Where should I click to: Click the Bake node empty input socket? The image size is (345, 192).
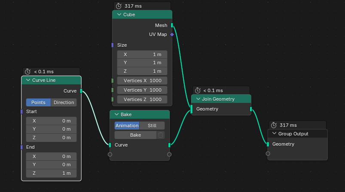pyautogui.click(x=110, y=154)
